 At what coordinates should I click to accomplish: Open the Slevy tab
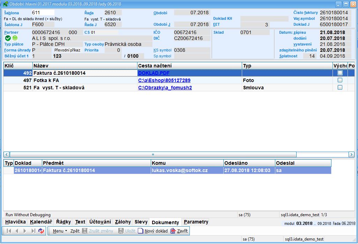pos(141,222)
